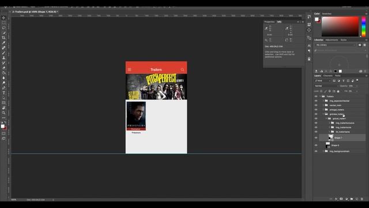
Task: Hide the img_separatorheader group
Action: (x=316, y=101)
